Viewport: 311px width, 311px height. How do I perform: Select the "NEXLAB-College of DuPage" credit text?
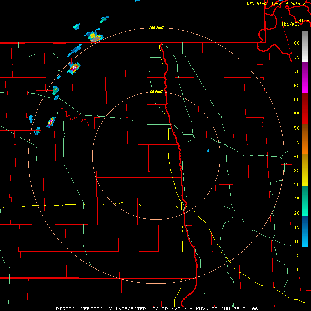pos(276,4)
